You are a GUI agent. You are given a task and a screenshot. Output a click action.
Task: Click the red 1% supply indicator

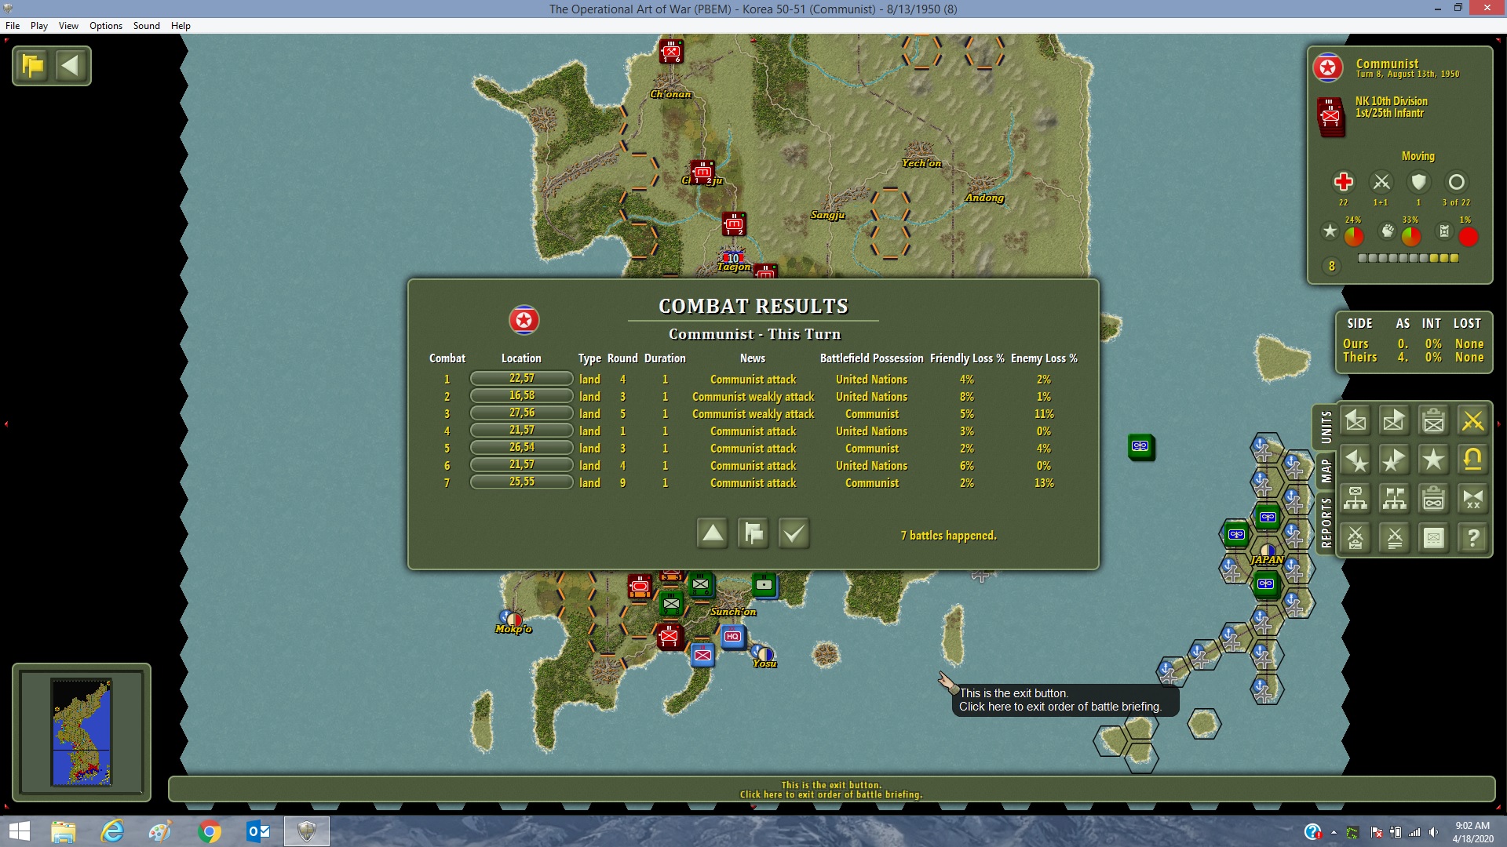tap(1468, 236)
